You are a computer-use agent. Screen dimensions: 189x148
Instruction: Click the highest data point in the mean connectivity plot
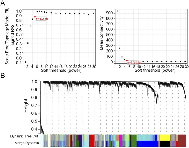click(117, 11)
